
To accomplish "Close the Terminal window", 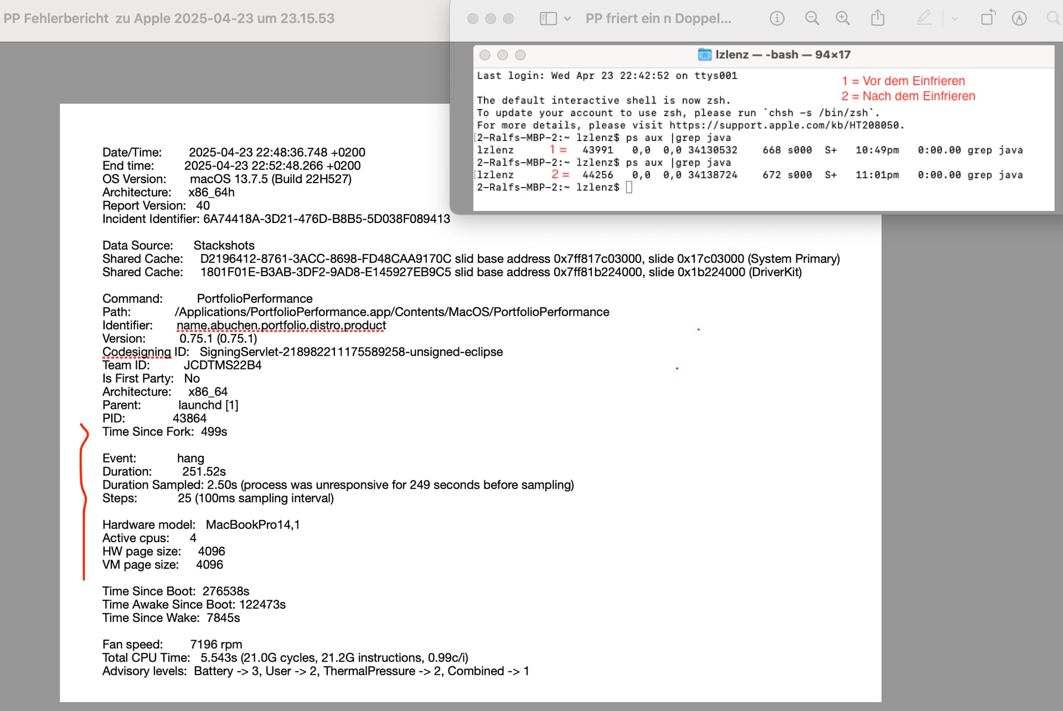I will (x=485, y=55).
